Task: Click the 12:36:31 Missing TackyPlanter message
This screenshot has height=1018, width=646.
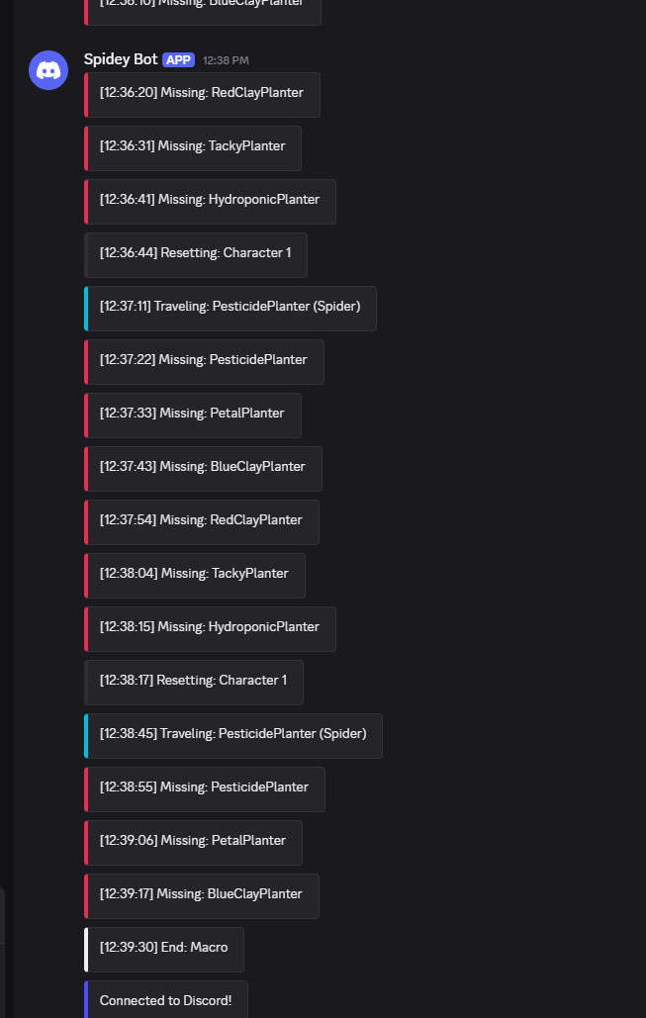Action: coord(193,146)
